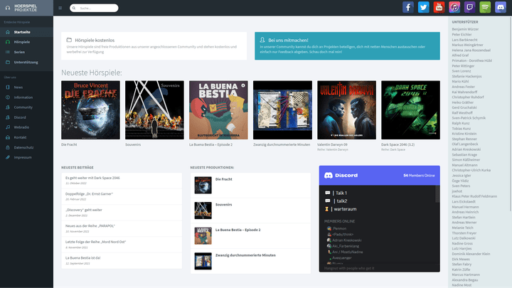This screenshot has height=288, width=512.
Task: Open the Spotify icon in header
Action: [485, 7]
